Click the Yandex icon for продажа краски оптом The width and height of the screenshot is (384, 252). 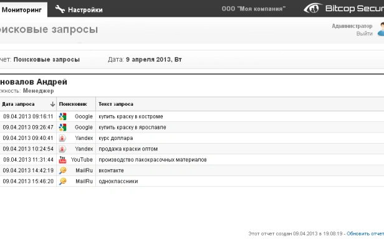pyautogui.click(x=62, y=149)
